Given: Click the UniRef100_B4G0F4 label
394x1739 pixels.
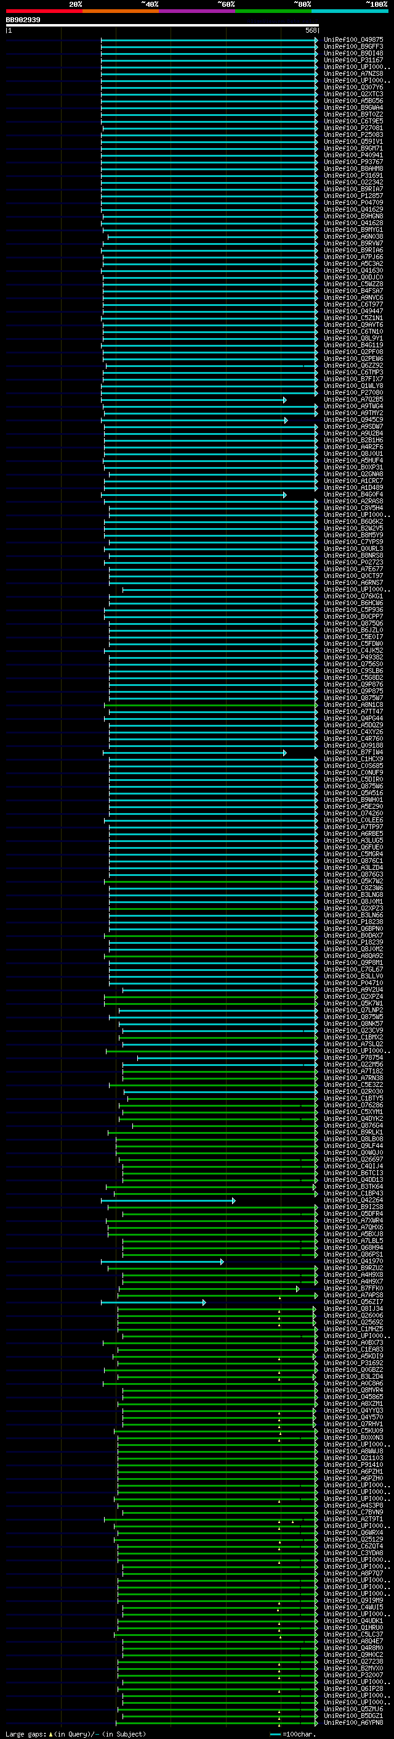Looking at the screenshot, I should tap(353, 494).
